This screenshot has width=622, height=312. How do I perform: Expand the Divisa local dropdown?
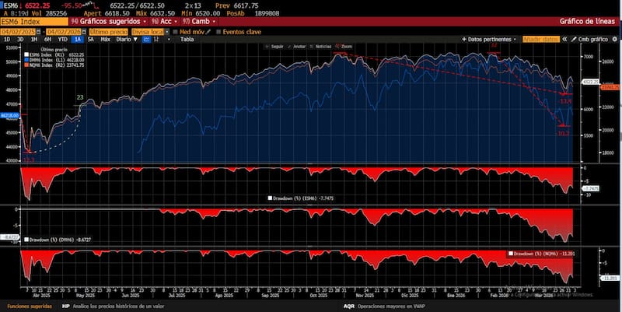pos(148,31)
